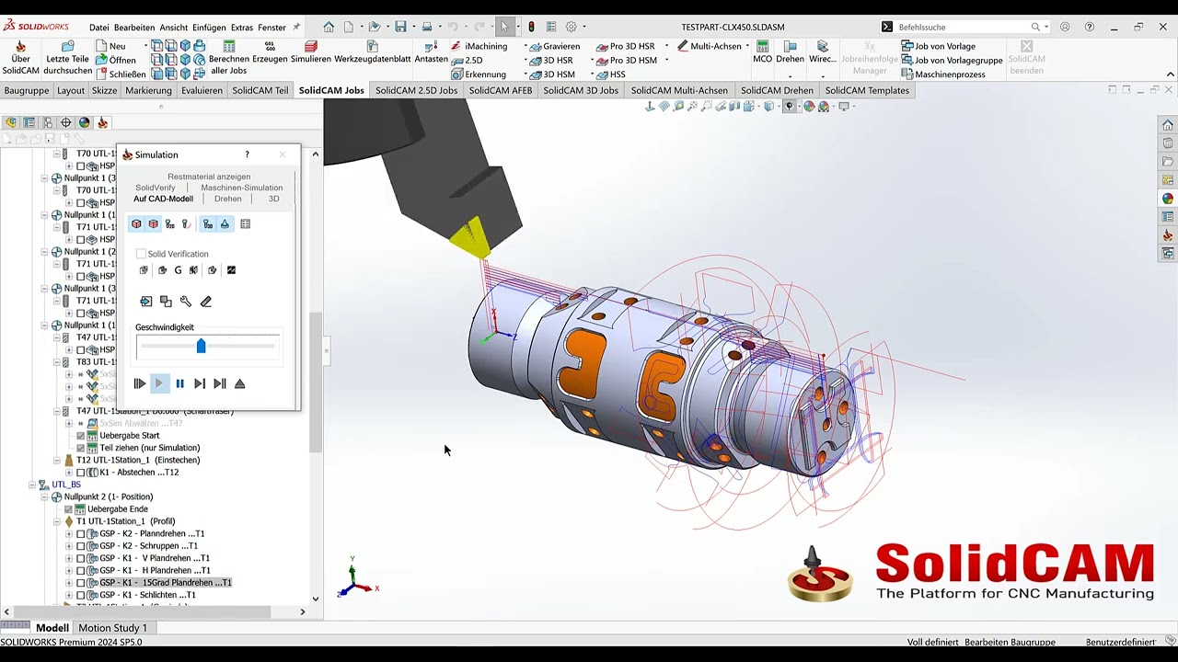1178x662 pixels.
Task: Toggle checkbox for GSP - K1 - 15Grad Plandrehen
Action: click(x=80, y=583)
